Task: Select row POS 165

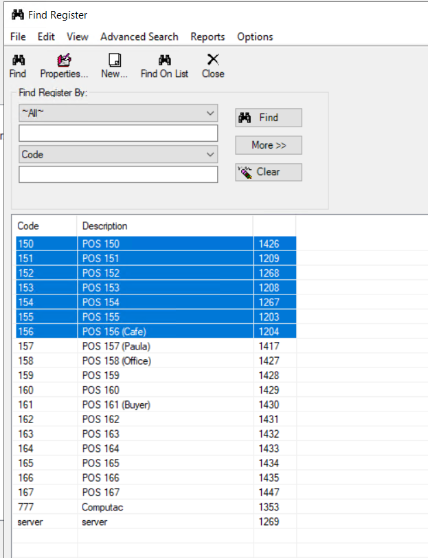Action: [156, 463]
